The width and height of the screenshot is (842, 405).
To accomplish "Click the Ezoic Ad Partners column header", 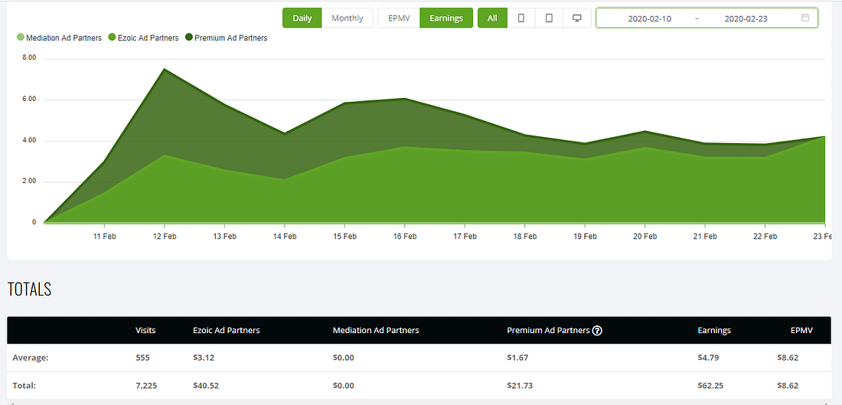I will click(x=226, y=330).
